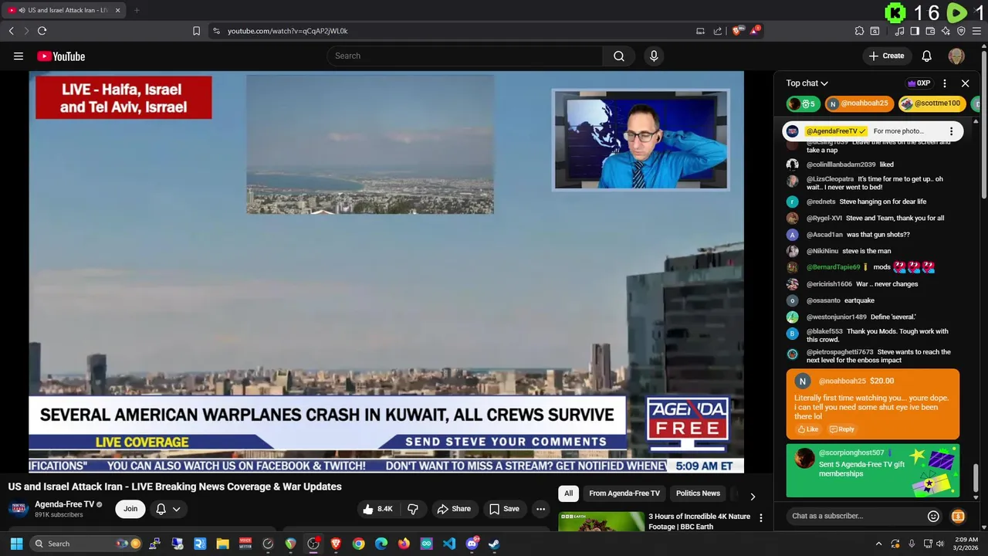Share this live video
988x556 pixels.
[453, 509]
